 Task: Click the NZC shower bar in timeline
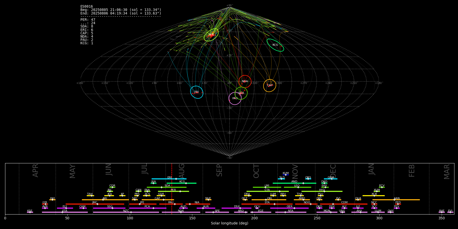point(126,212)
